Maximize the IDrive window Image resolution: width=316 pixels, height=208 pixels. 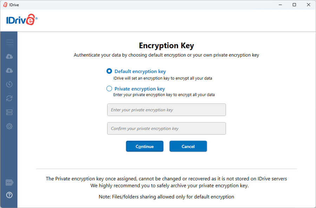tap(294, 5)
